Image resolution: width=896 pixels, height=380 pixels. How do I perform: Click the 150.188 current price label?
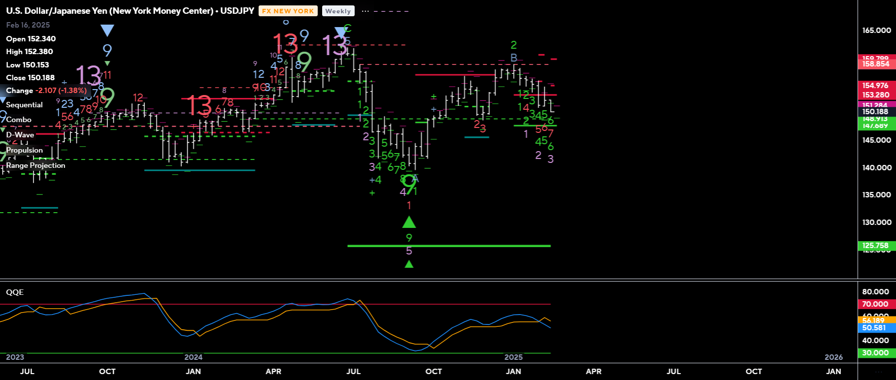[875, 112]
